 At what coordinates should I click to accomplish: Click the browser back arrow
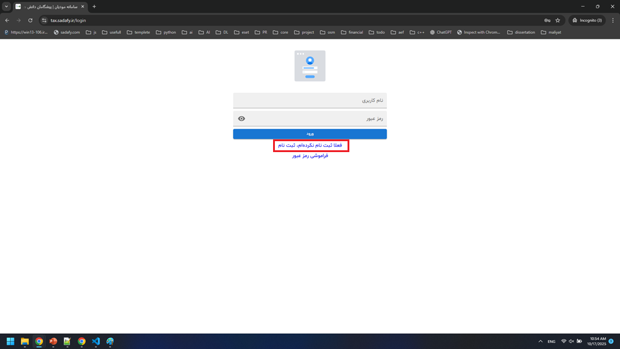pos(7,20)
